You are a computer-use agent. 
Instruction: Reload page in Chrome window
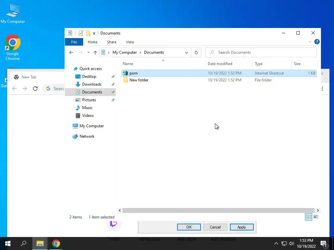[35, 89]
